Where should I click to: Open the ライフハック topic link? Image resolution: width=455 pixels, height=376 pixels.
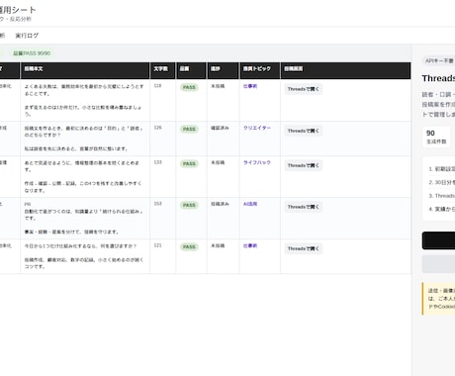pos(257,162)
